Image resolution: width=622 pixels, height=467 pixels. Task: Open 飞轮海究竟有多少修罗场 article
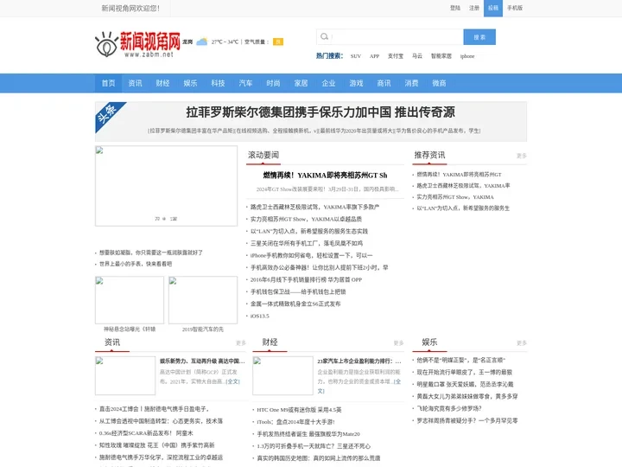pos(448,408)
